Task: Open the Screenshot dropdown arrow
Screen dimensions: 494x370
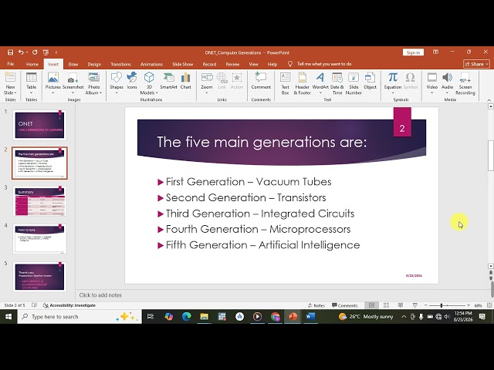Action: (x=73, y=92)
